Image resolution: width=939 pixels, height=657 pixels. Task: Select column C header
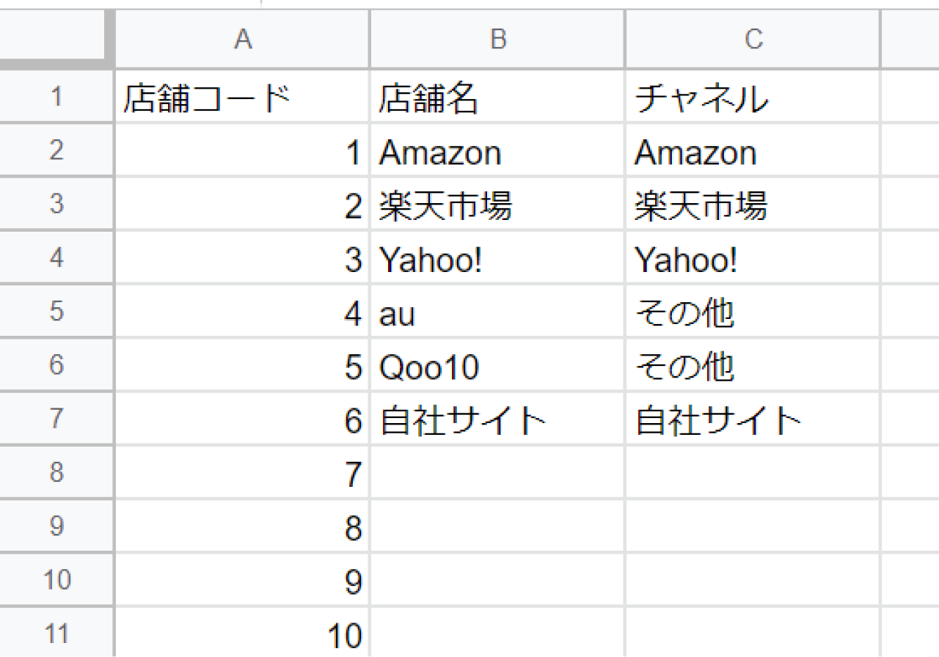point(753,40)
